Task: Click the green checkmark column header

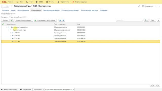Action: (3, 24)
